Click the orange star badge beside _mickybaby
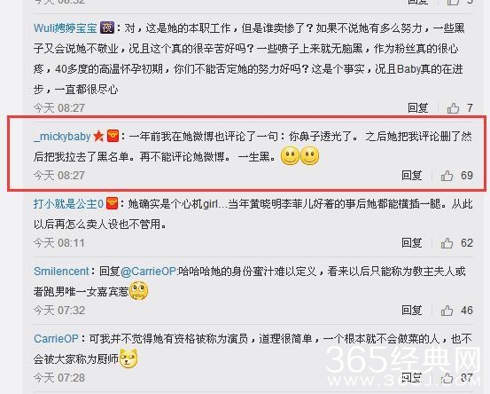 point(98,136)
